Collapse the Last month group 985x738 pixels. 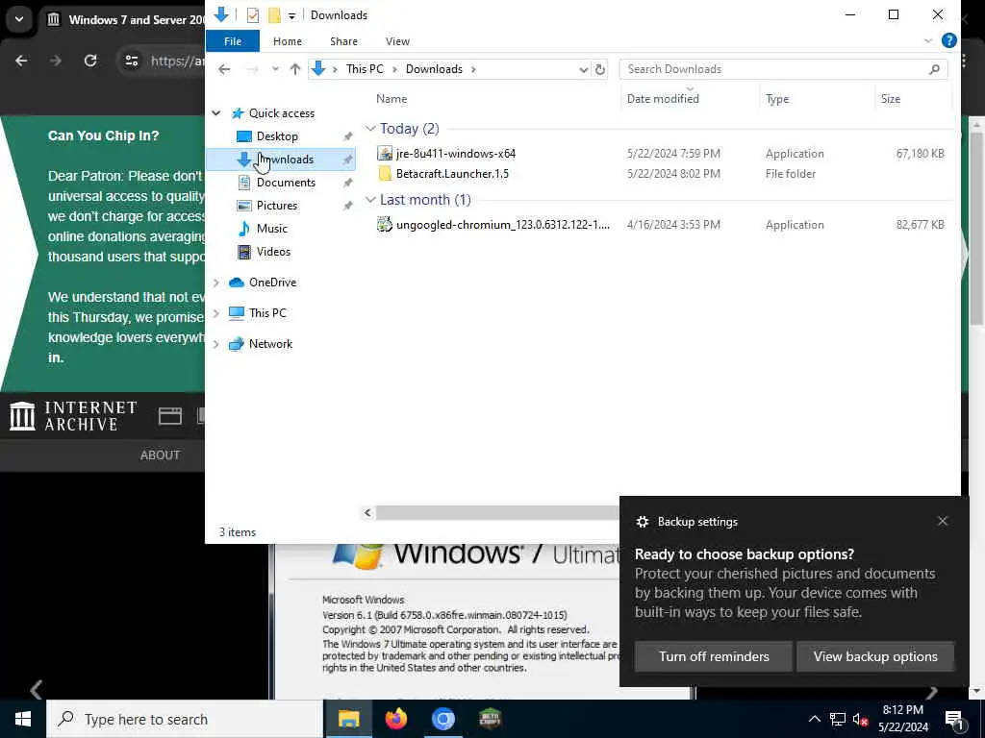coord(370,200)
